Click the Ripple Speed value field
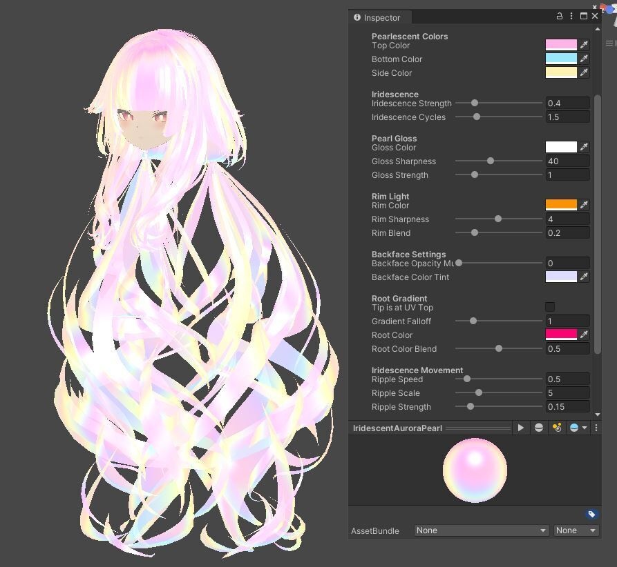Viewport: 617px width, 567px height. (567, 379)
